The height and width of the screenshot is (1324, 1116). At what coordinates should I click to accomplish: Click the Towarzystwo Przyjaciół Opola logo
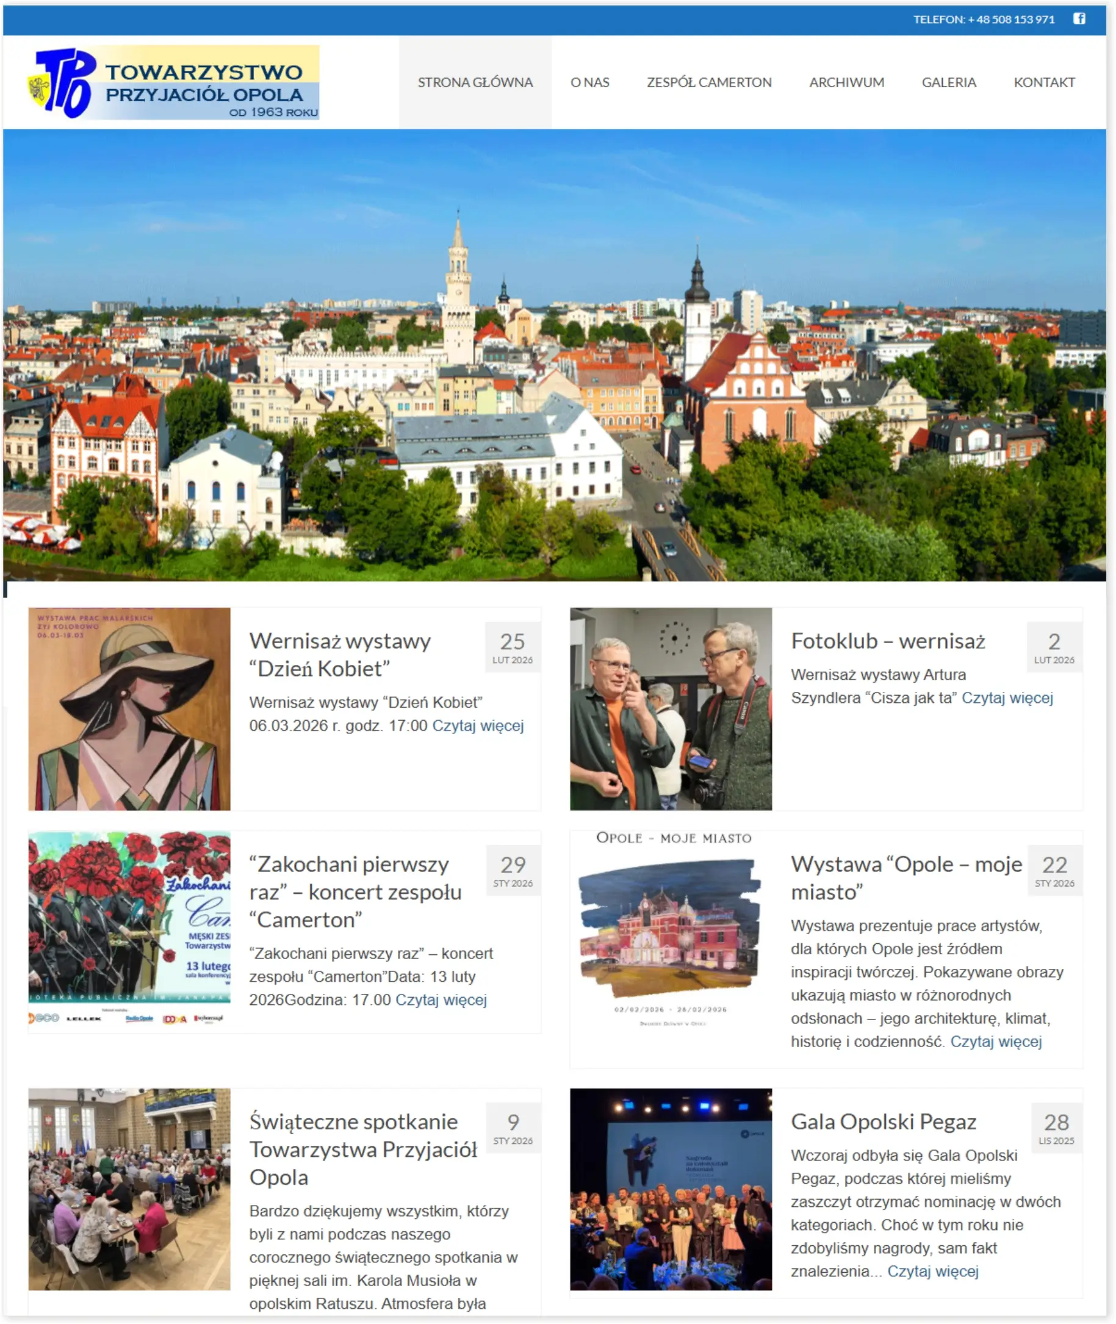coord(173,82)
